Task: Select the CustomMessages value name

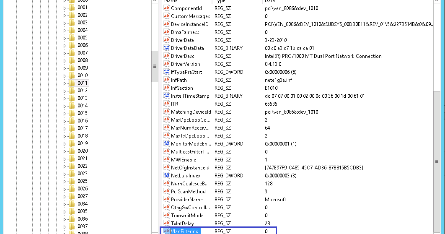Action: click(190, 16)
